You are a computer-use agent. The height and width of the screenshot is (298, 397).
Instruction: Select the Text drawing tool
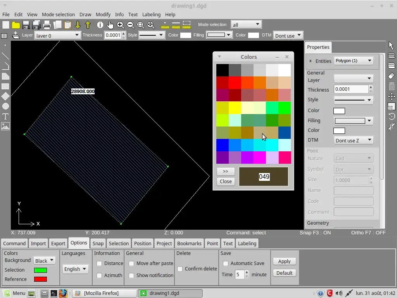pyautogui.click(x=5, y=116)
